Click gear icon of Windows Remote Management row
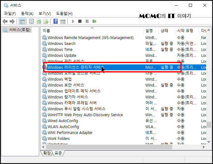This screenshot has width=213, height=164. pos(44,37)
